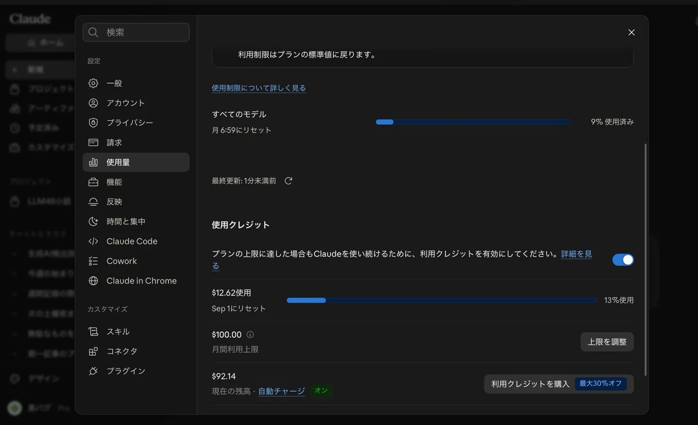Click the checklist icon beside Cowork
The width and height of the screenshot is (698, 425).
pos(93,261)
